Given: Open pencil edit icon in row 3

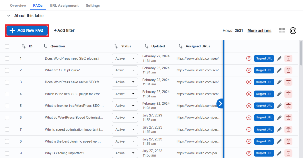Looking at the screenshot, I should coord(279,82).
